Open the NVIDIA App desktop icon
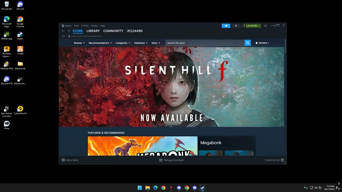The image size is (342, 192). (x=7, y=35)
